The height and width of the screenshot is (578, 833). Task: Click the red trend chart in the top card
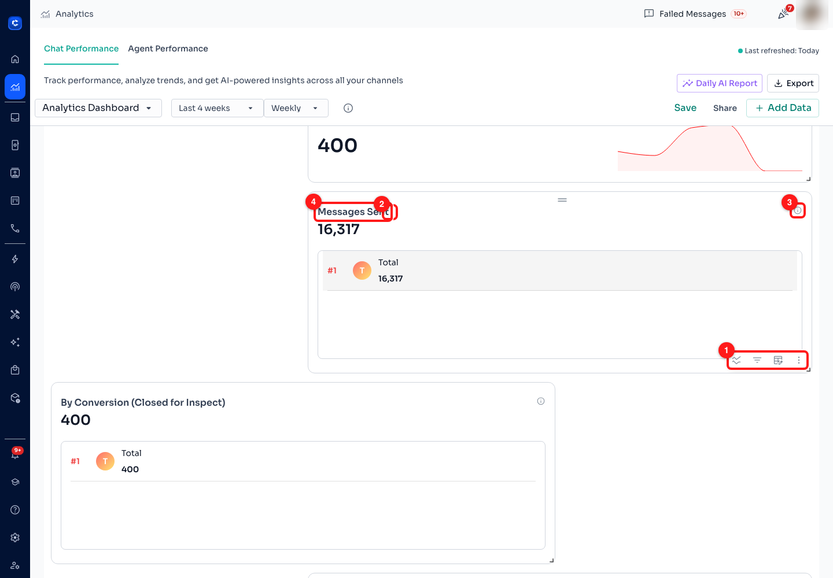coord(710,149)
